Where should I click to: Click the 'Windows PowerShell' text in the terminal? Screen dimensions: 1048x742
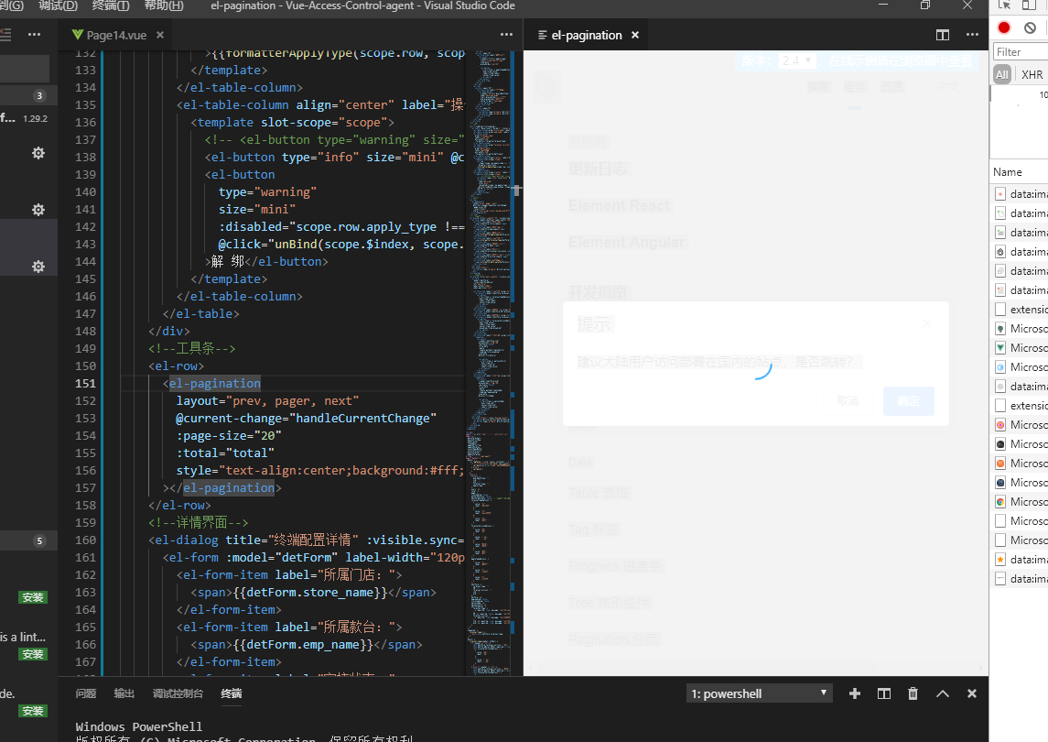[138, 726]
